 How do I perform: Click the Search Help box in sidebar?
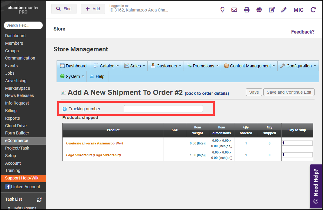[23, 25]
